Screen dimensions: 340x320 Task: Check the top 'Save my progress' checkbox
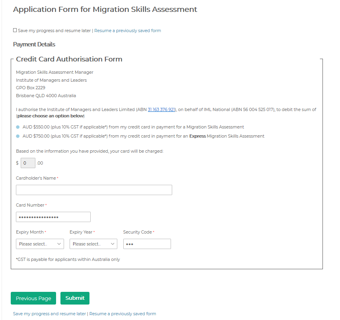15,30
